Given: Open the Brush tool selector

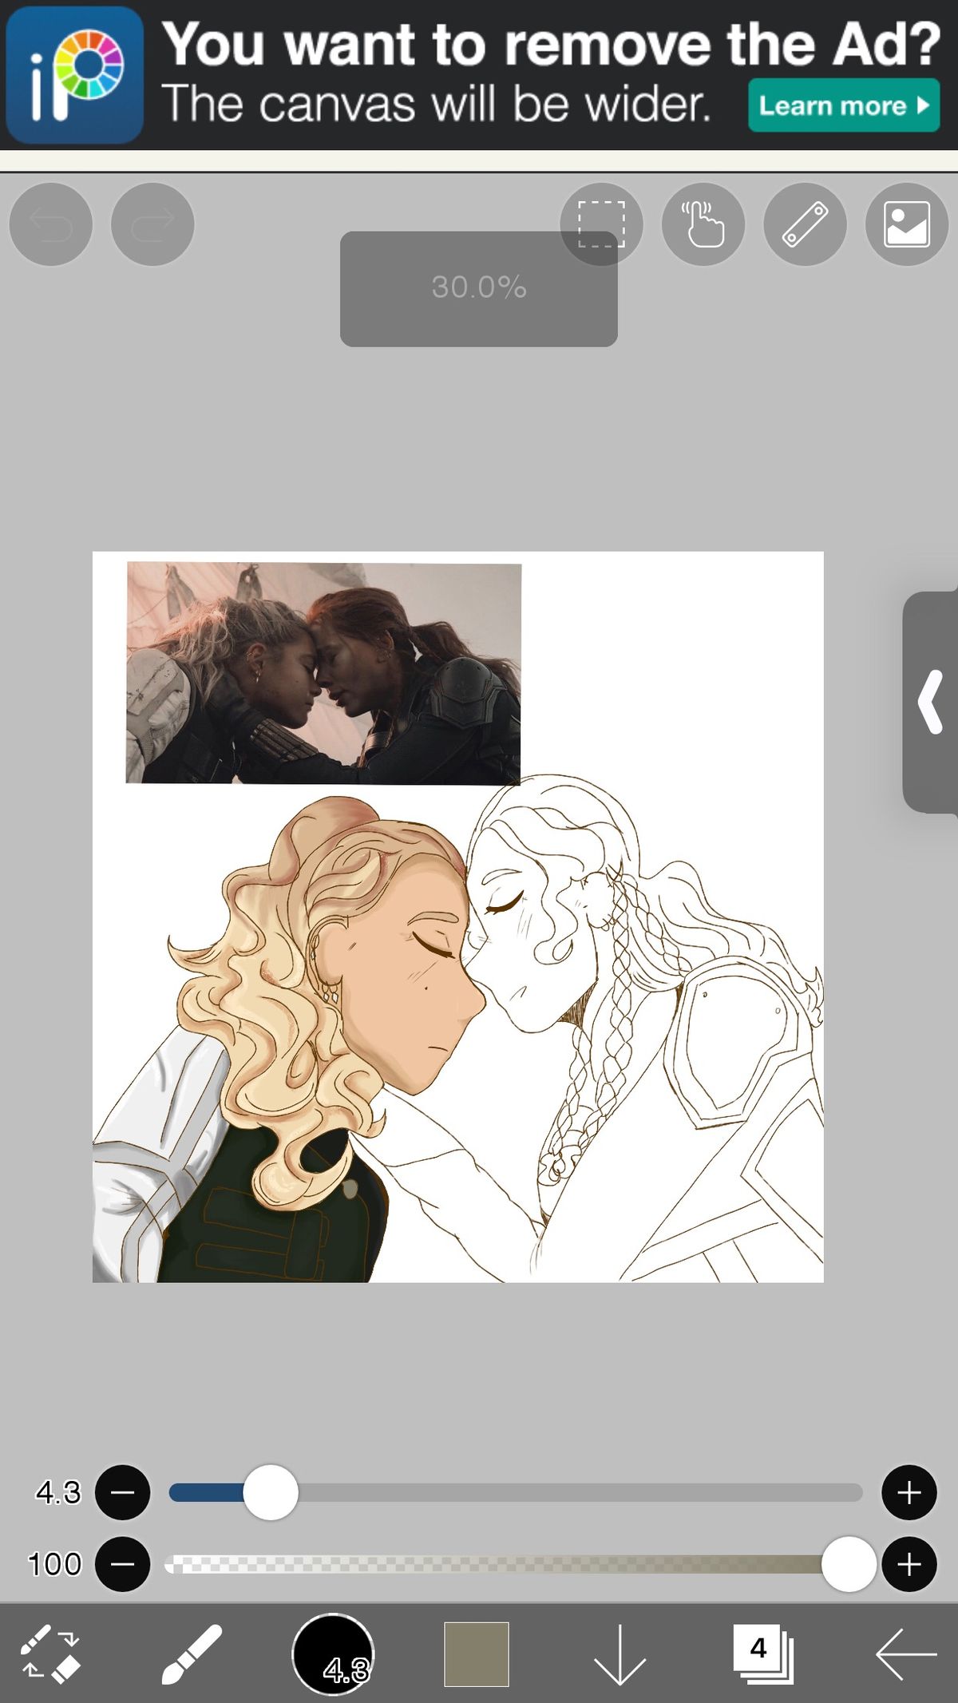Looking at the screenshot, I should coord(191,1653).
